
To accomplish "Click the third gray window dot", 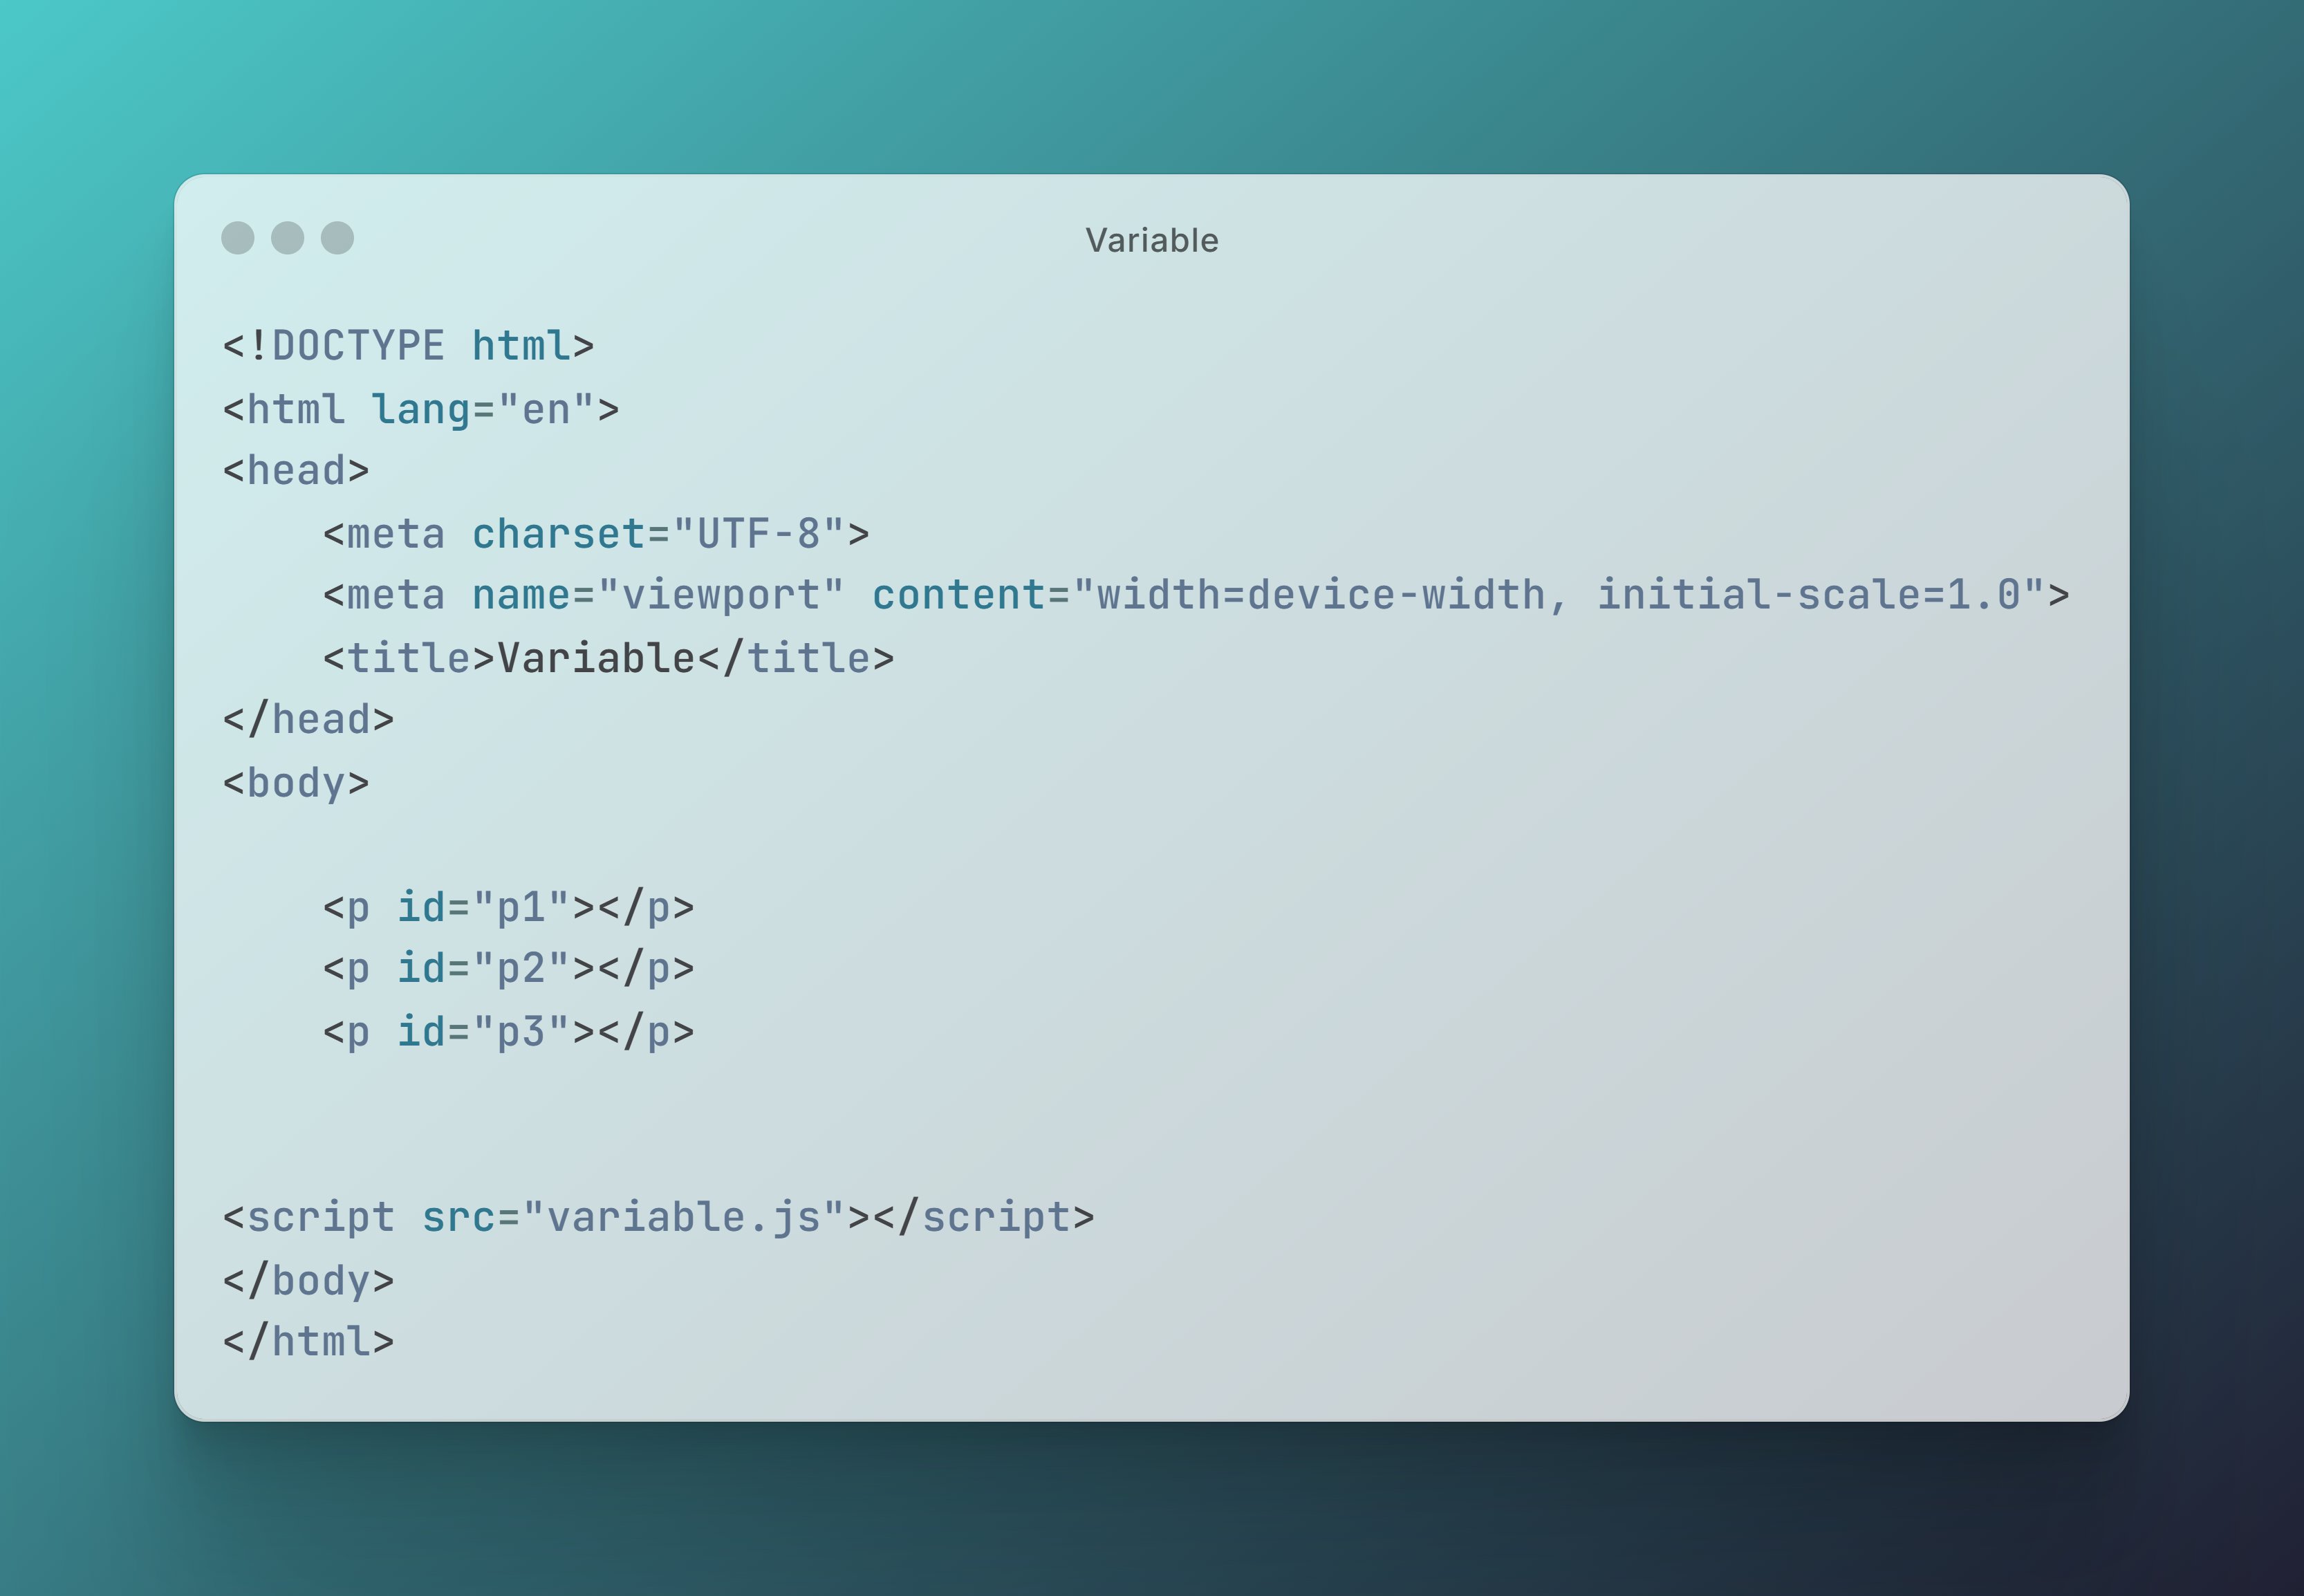I will pyautogui.click(x=338, y=238).
